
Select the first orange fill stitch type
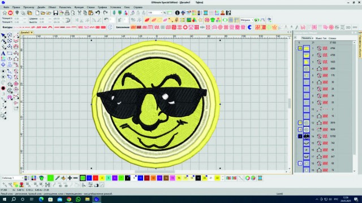[133, 28]
